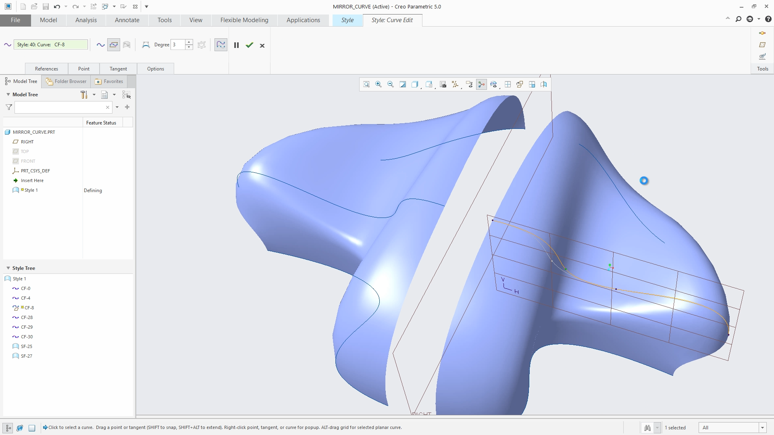Click the show next view icon
Viewport: 774px width, 435px height.
tap(532, 84)
